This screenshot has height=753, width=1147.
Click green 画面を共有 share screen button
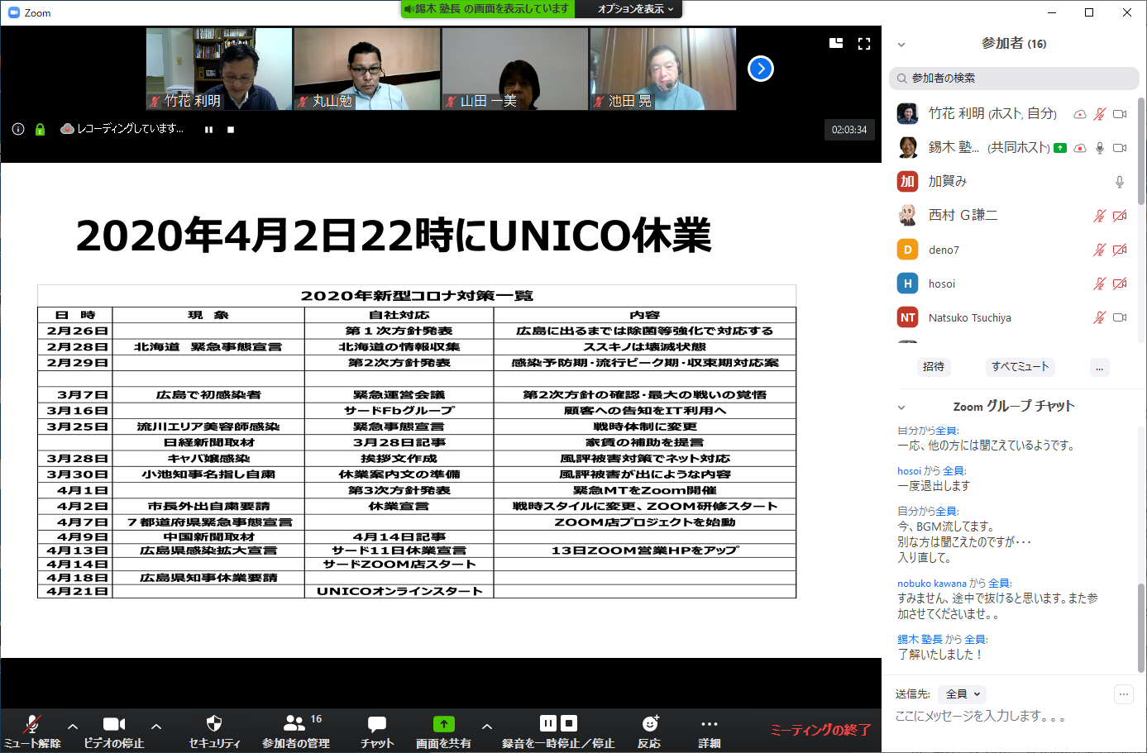click(443, 731)
